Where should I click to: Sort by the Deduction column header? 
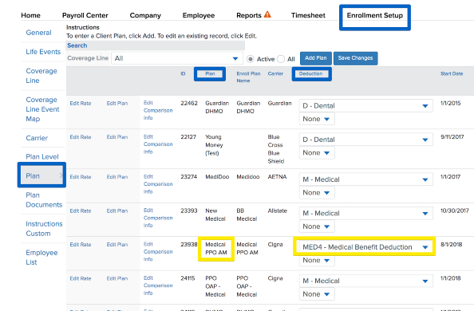(x=310, y=73)
